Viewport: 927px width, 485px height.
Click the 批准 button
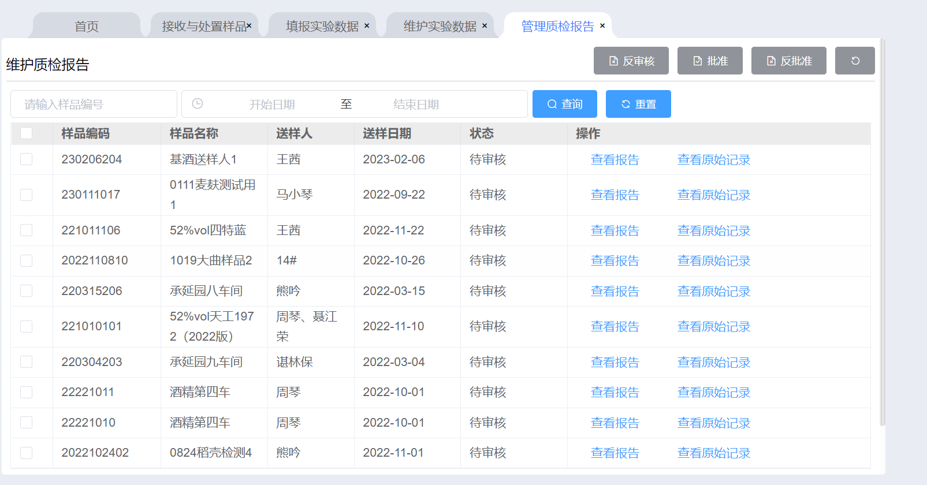[x=710, y=61]
